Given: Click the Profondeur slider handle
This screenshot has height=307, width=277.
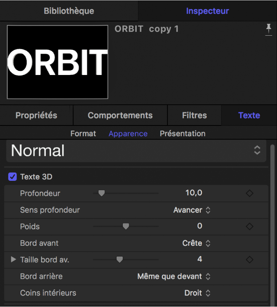Looking at the screenshot, I should (x=101, y=193).
